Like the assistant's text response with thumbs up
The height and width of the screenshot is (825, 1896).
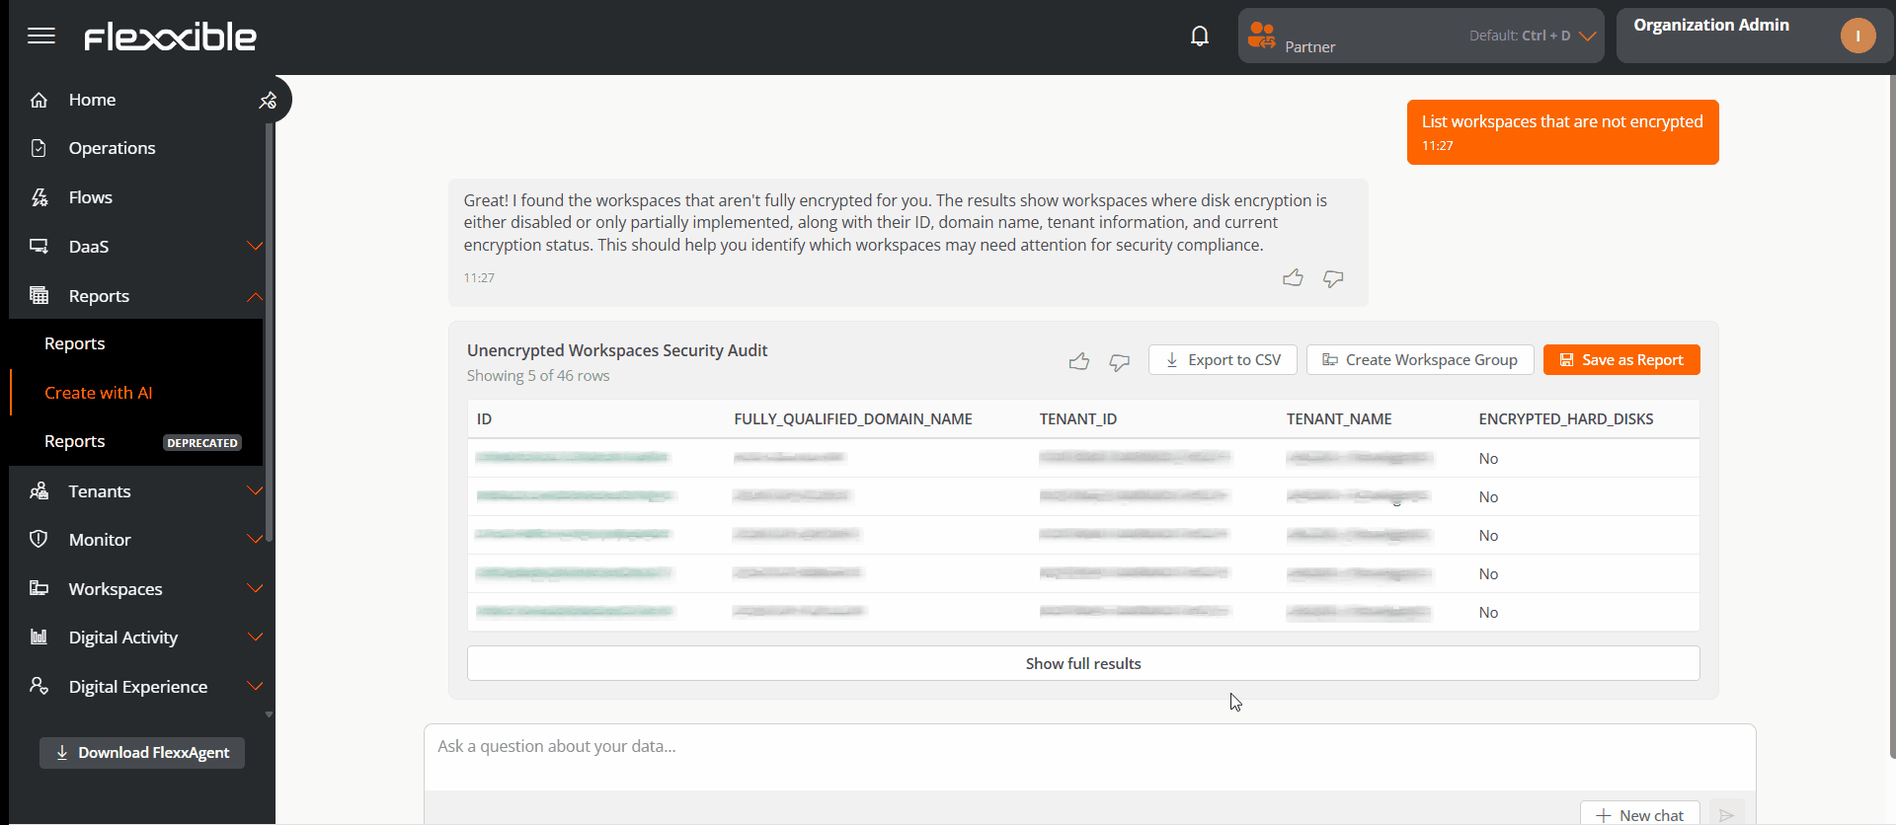(x=1293, y=278)
